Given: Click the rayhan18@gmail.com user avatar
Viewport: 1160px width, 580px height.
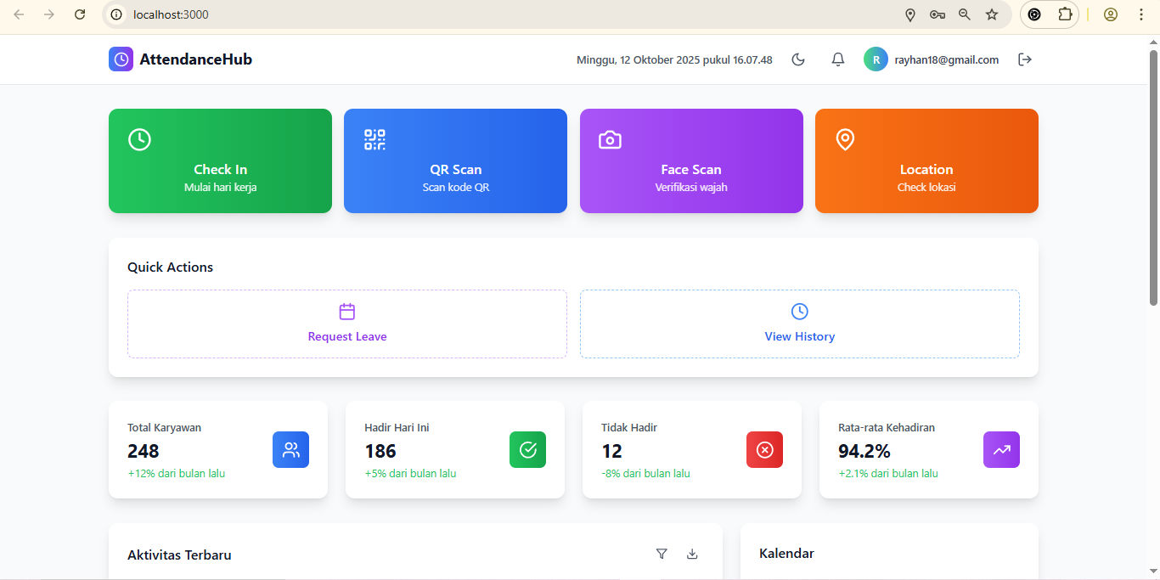Looking at the screenshot, I should 876,59.
